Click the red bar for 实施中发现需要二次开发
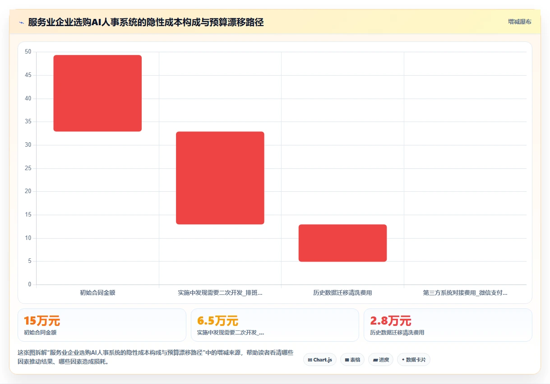Image resolution: width=550 pixels, height=384 pixels. pos(220,178)
